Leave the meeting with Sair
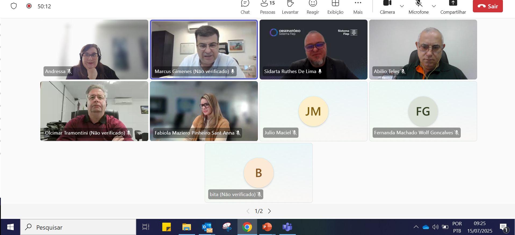The height and width of the screenshot is (235, 515). pyautogui.click(x=488, y=6)
